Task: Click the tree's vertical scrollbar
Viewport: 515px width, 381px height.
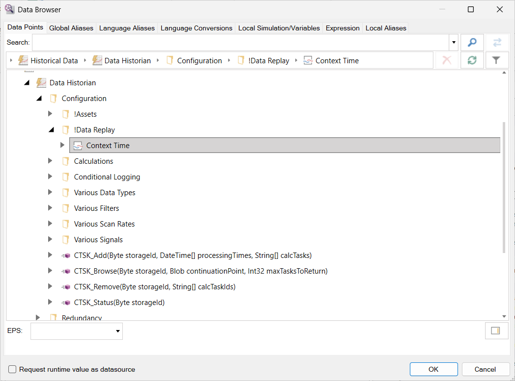Action: [x=504, y=186]
